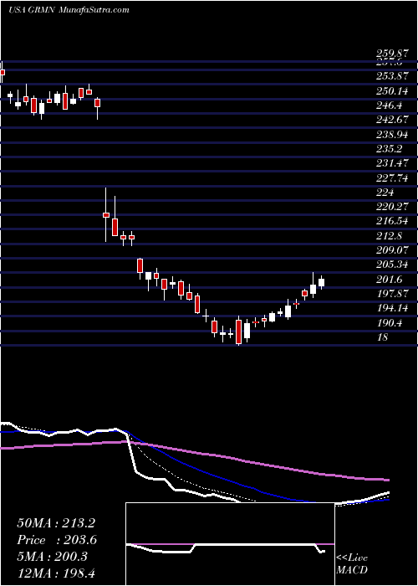The height and width of the screenshot is (586, 418).
Task: Click the 50MA : 213.2 readout
Action: point(57,523)
